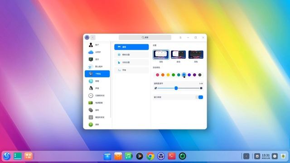The width and height of the screenshot is (290, 163).
Task: Open the Power Management section with battery icon
Action: (97, 103)
